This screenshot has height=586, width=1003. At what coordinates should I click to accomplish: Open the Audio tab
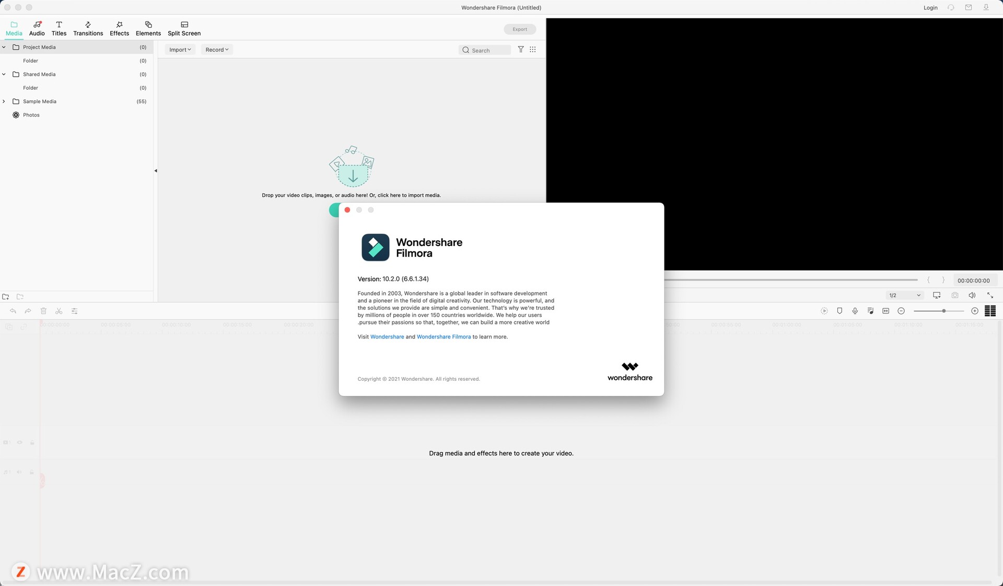(x=37, y=29)
